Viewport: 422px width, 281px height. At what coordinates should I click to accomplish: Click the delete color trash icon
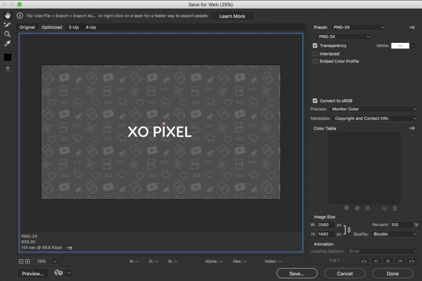click(x=395, y=208)
